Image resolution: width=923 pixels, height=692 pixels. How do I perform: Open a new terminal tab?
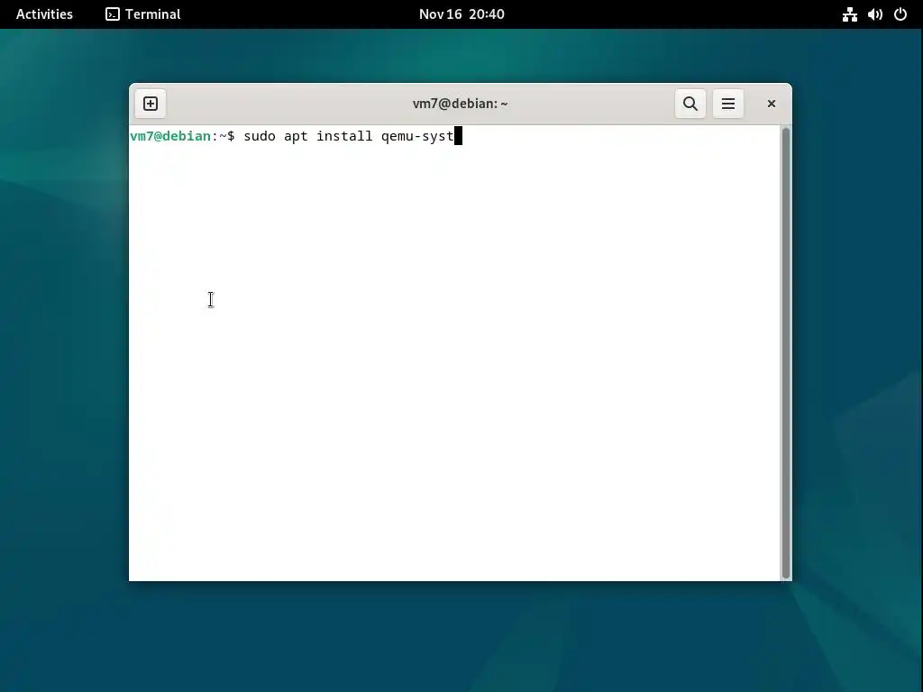151,104
